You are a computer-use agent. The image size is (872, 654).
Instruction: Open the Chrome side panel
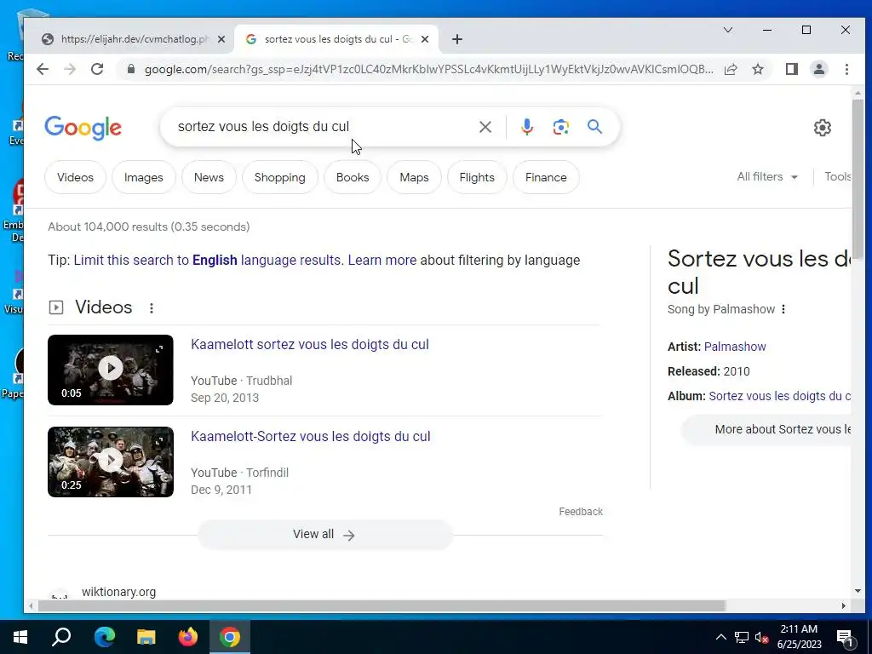pyautogui.click(x=791, y=69)
